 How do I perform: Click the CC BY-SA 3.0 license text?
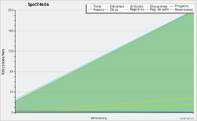click(187, 118)
